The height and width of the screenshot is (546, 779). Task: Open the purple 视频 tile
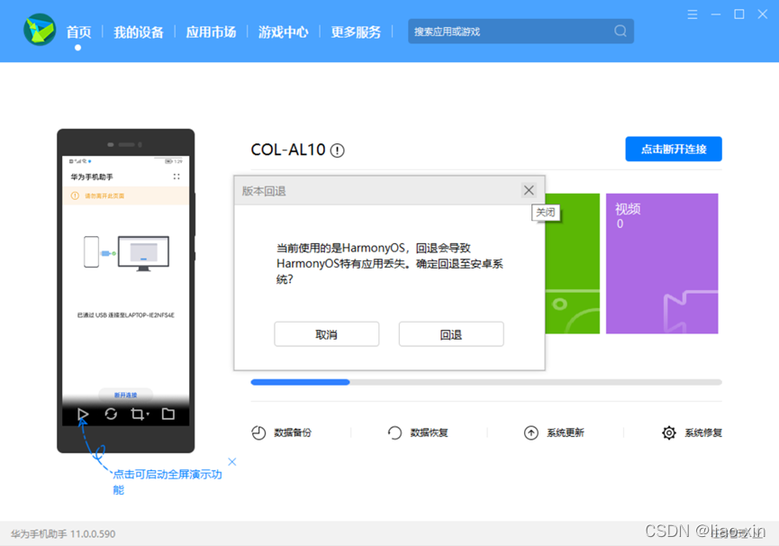(x=662, y=263)
